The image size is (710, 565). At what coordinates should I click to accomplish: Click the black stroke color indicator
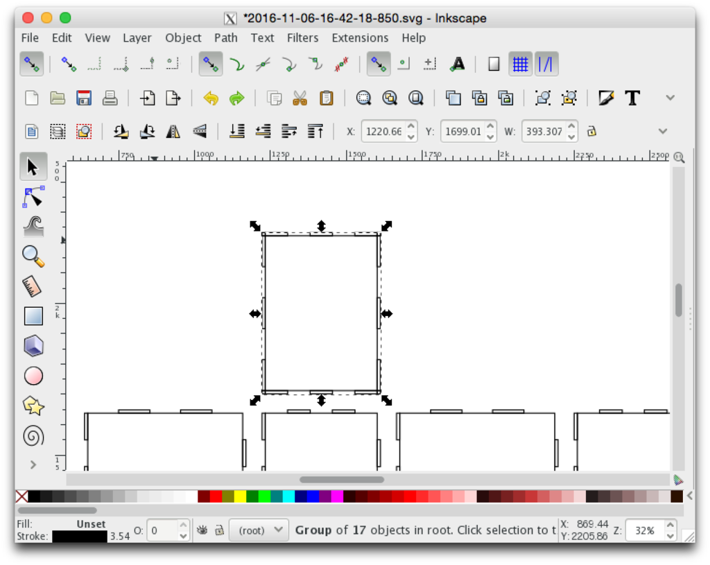coord(79,537)
